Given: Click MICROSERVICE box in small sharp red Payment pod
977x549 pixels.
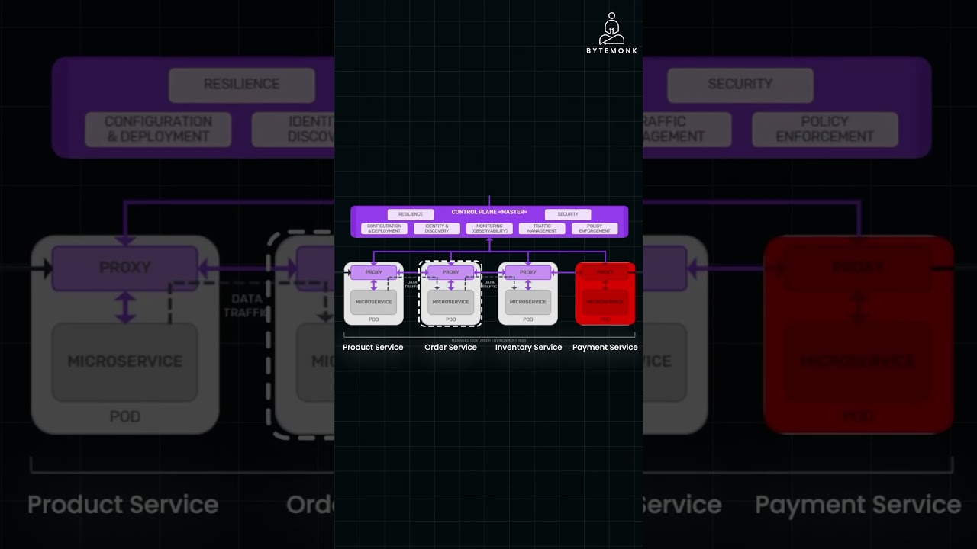Looking at the screenshot, I should click(x=605, y=302).
